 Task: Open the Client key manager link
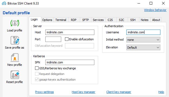point(119,92)
